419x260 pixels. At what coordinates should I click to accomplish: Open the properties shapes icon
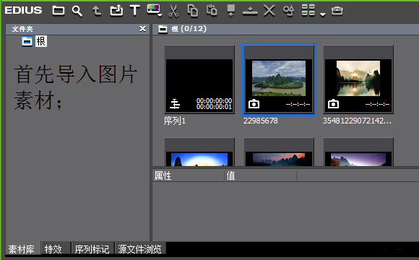coord(288,11)
